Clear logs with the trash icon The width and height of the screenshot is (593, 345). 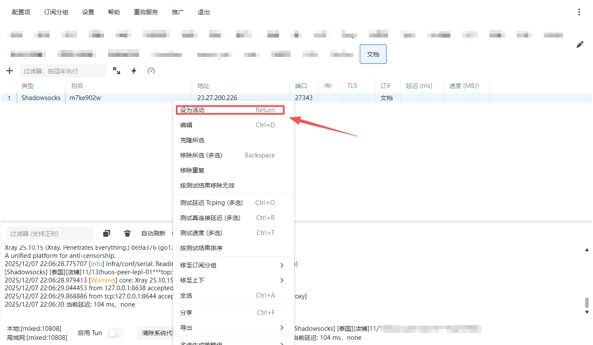click(127, 233)
